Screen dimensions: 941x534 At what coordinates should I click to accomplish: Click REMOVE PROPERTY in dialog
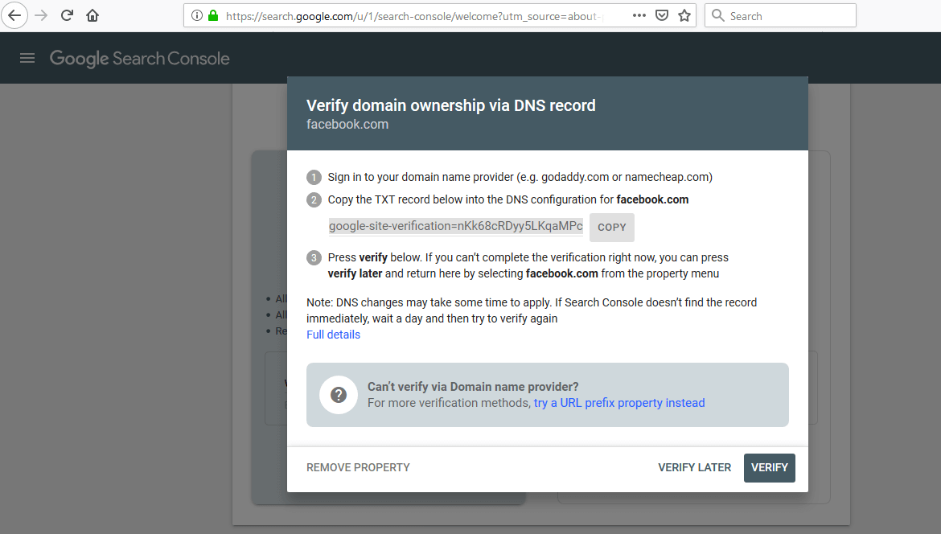358,467
